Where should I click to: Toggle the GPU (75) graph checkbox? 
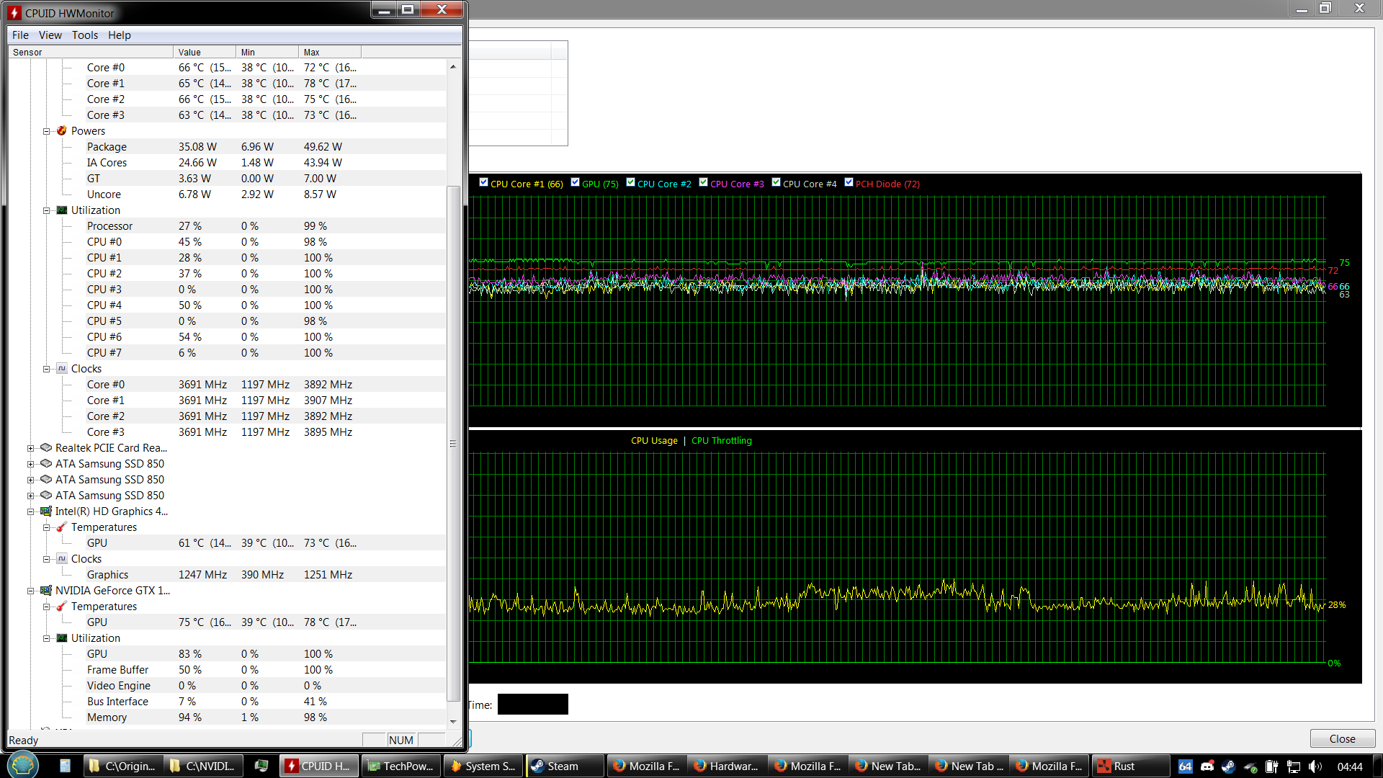(x=576, y=182)
